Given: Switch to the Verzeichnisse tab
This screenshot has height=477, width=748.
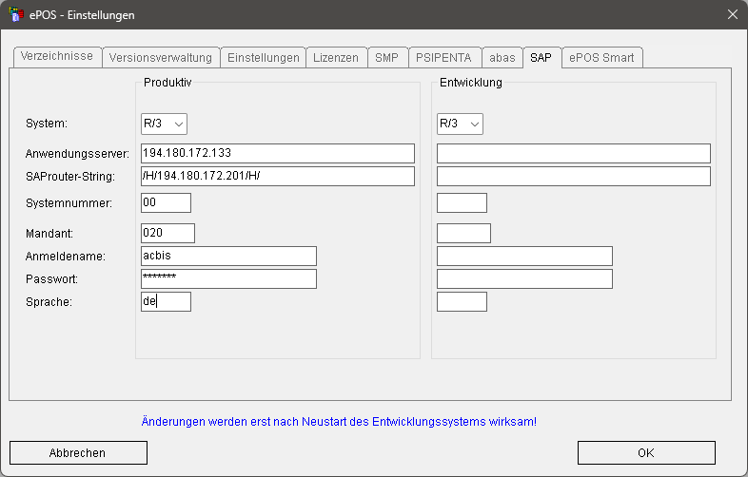Looking at the screenshot, I should tap(57, 56).
